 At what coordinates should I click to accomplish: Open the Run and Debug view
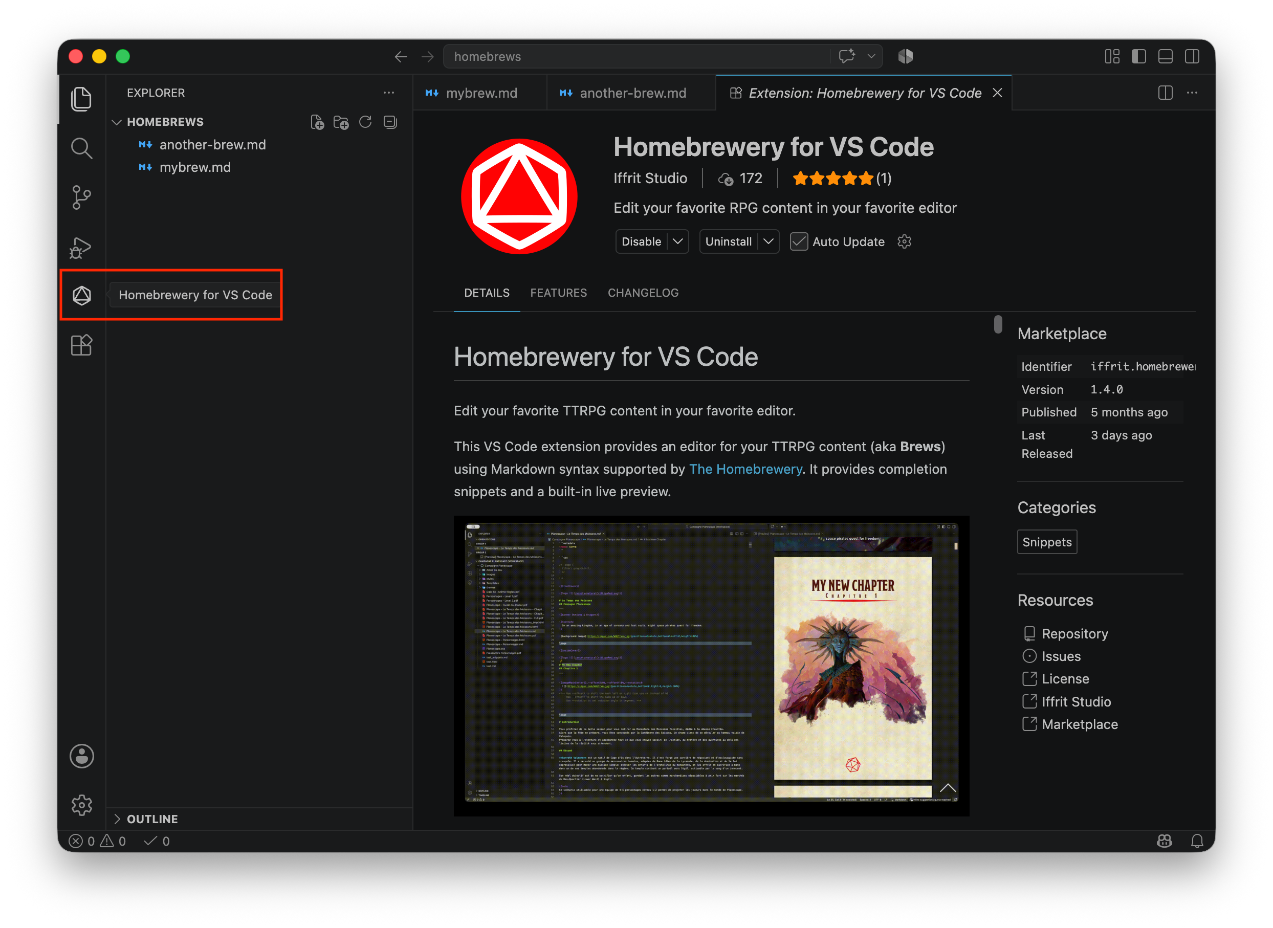click(x=81, y=247)
